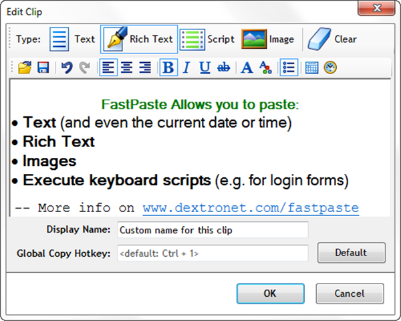Image resolution: width=401 pixels, height=321 pixels.
Task: Click the Cancel button
Action: click(350, 294)
